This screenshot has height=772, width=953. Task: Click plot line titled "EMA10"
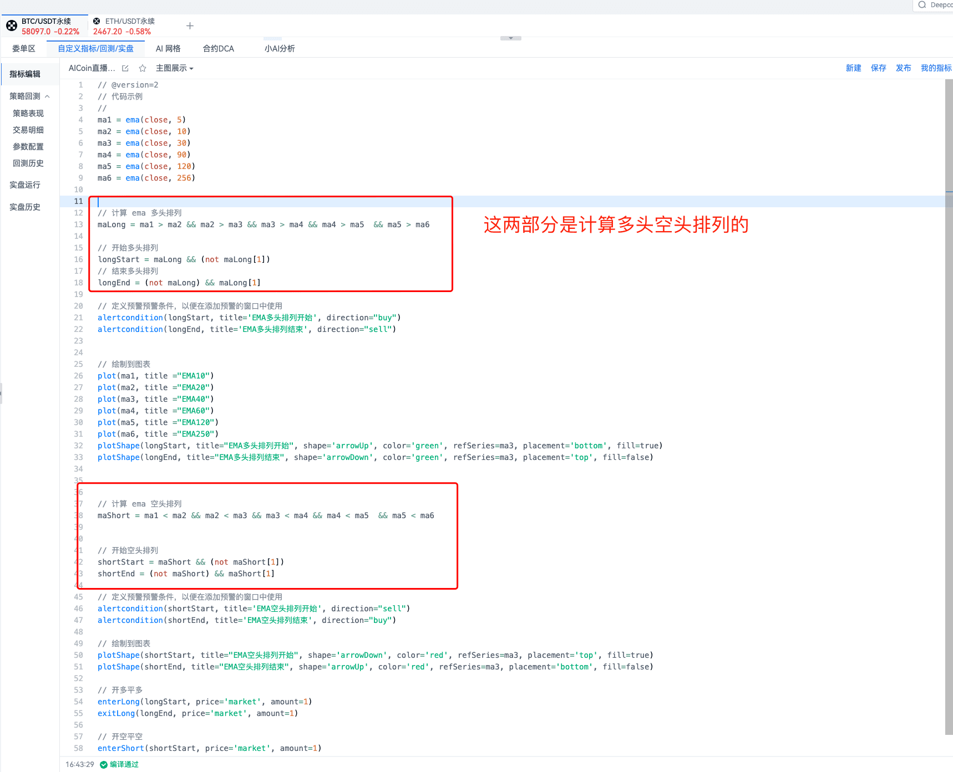(156, 376)
